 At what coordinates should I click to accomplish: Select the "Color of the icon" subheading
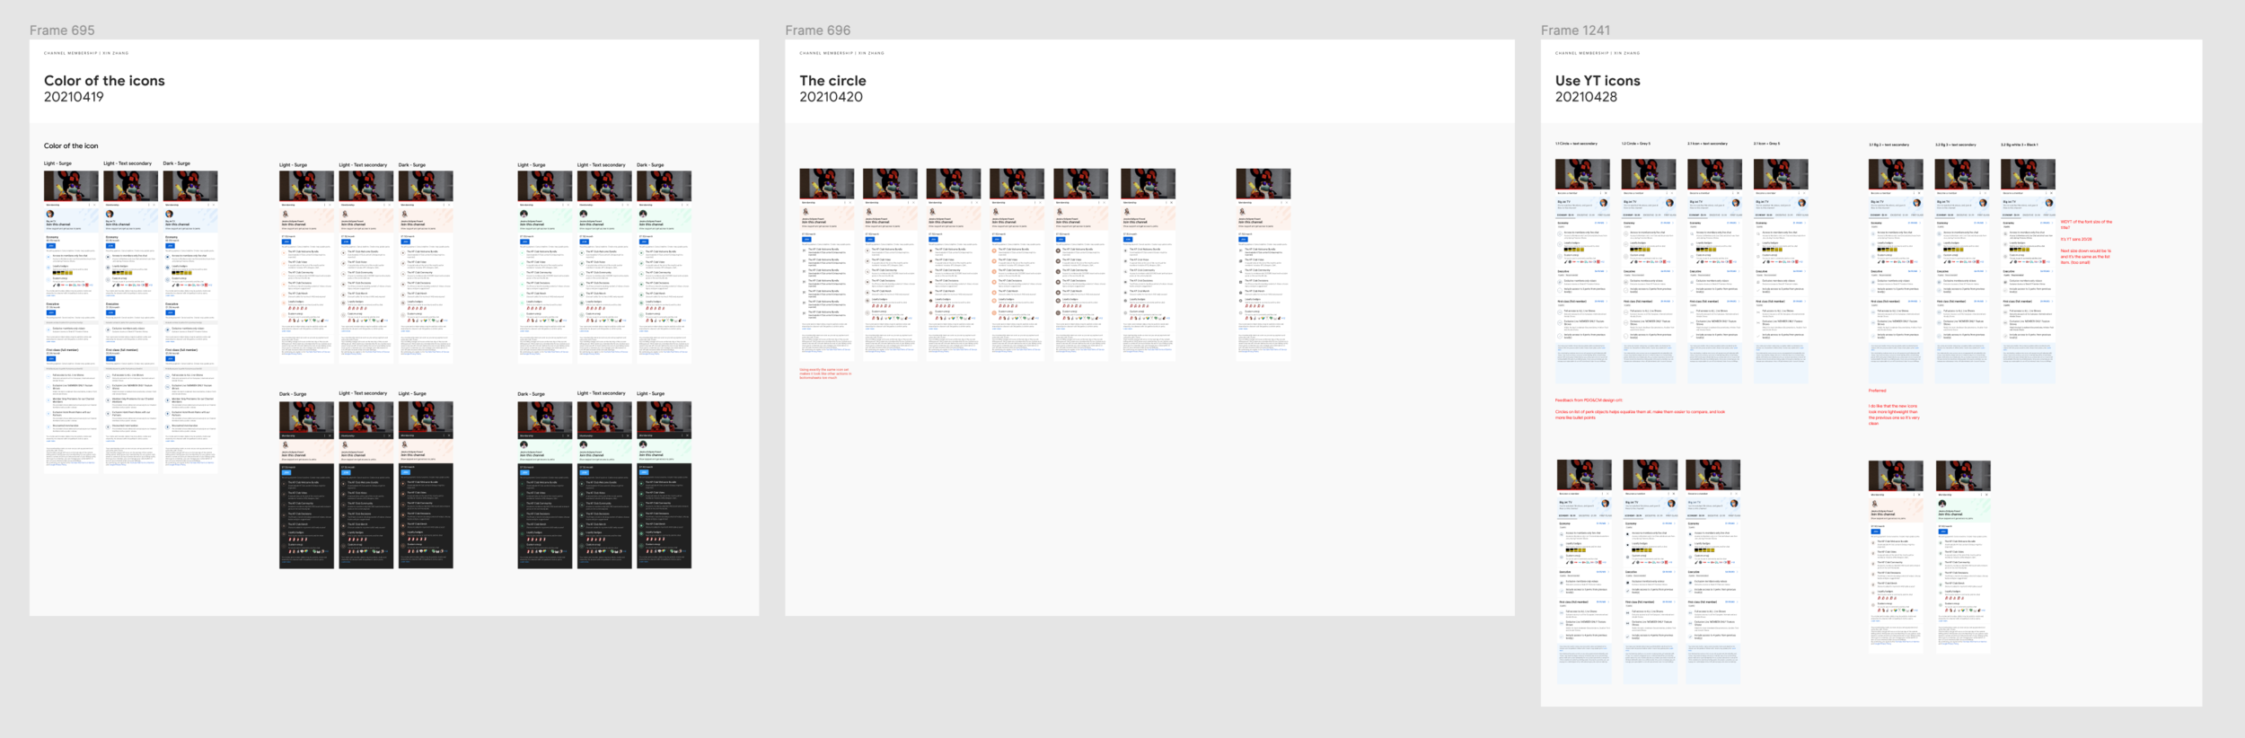[71, 145]
